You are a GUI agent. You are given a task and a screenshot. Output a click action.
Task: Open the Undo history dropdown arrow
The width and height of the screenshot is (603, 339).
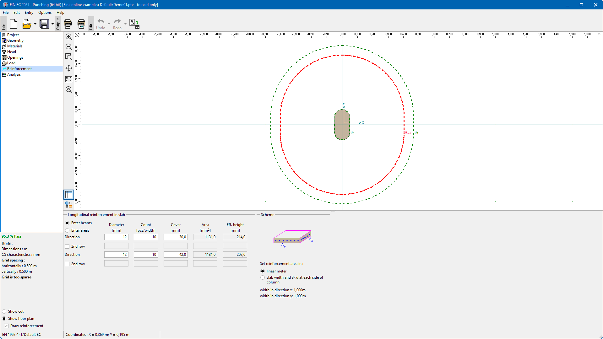[109, 24]
